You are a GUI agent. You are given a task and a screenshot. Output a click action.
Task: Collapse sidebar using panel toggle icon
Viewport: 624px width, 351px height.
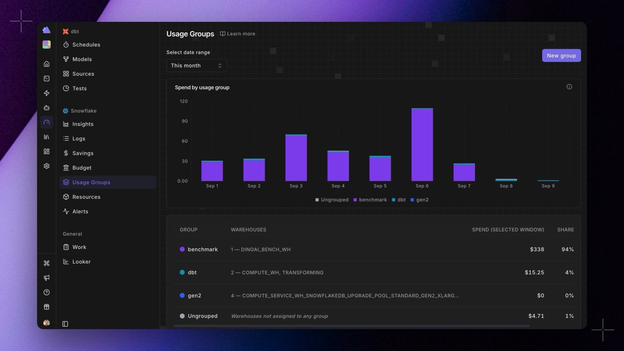point(65,324)
